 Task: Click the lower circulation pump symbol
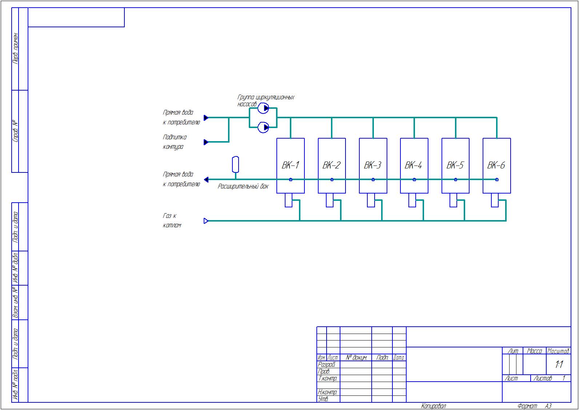click(x=263, y=127)
